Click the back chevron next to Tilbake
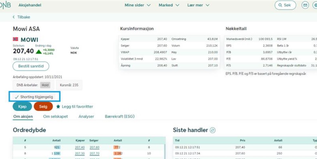 [14, 17]
